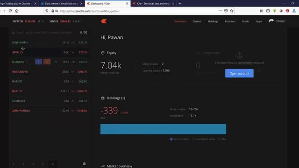The width and height of the screenshot is (299, 168).
Task: Select the SUNPHARMA watchlist row
Action: 49,42
